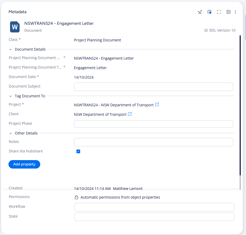Click the Add property button
Screen dimensions: 246x235
[24, 164]
